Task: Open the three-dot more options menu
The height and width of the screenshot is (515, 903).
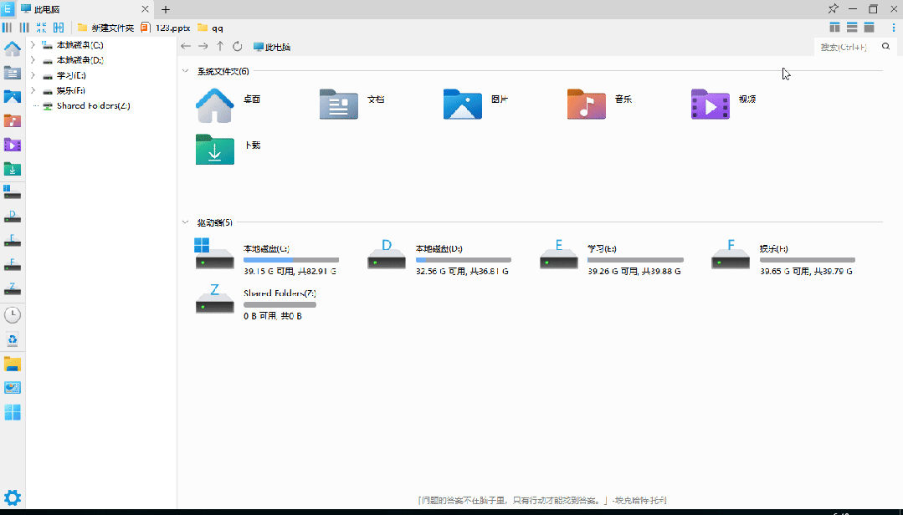Action: (x=894, y=28)
